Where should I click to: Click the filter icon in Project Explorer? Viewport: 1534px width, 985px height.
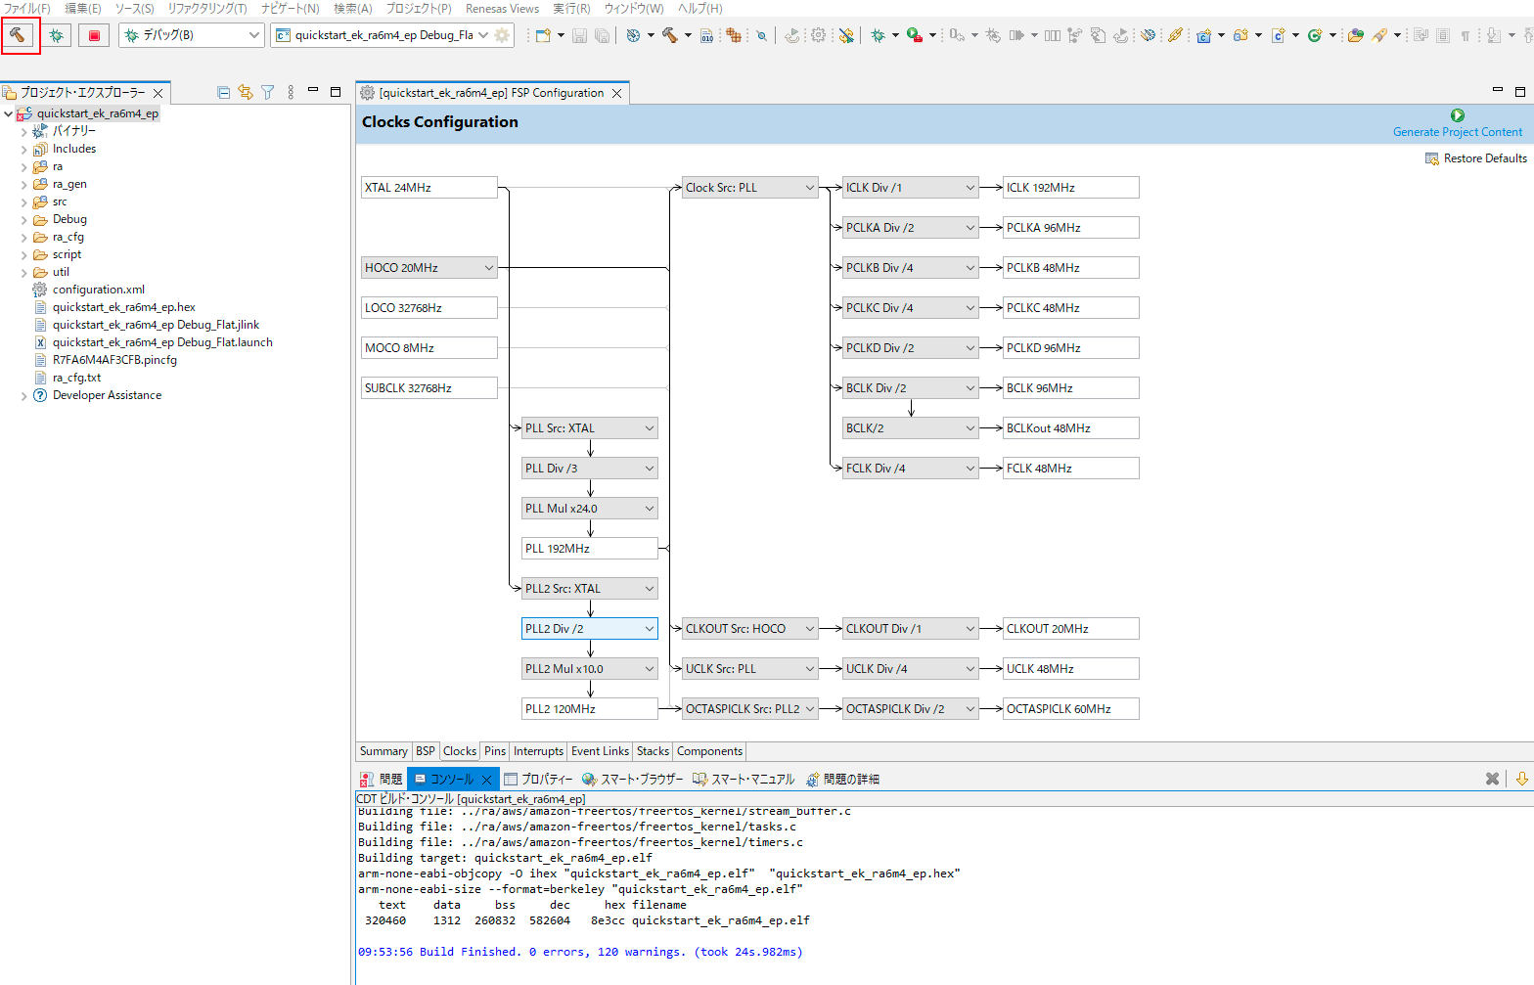(x=267, y=92)
